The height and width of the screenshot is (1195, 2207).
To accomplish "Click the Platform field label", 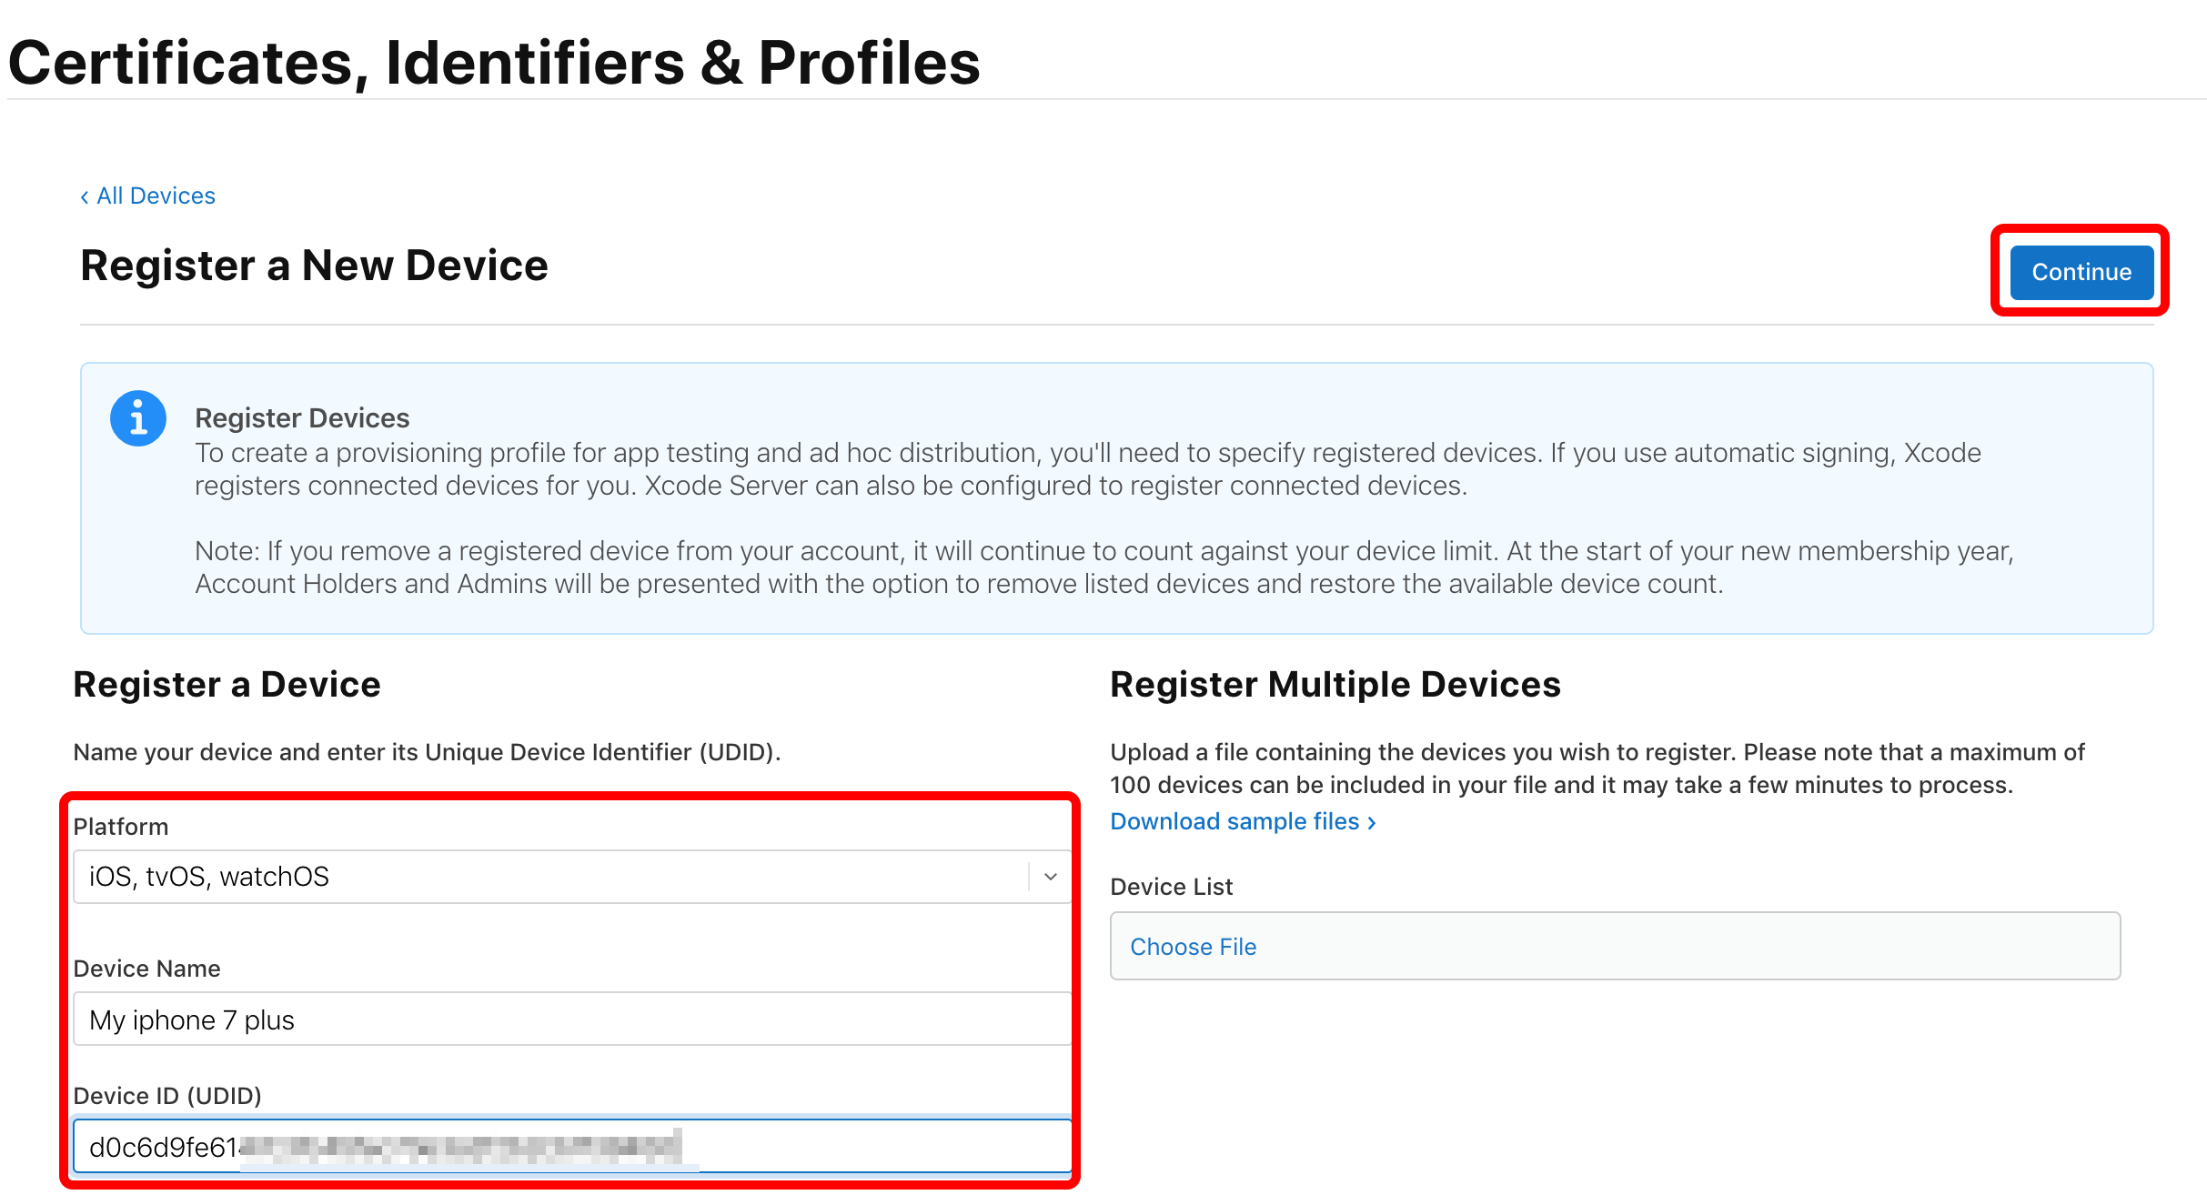I will pyautogui.click(x=121, y=827).
